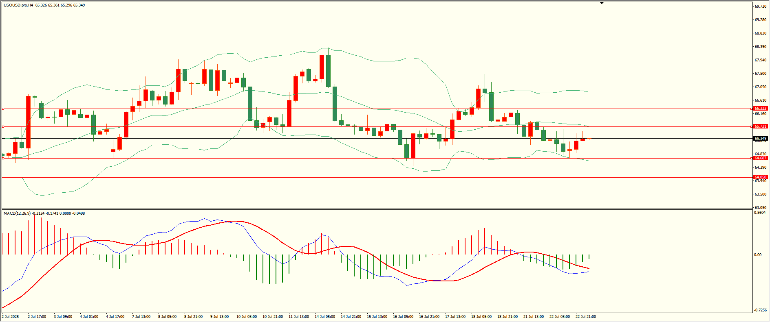
Task: Click the 2 Jul 2025 time axis label
Action: click(10, 317)
